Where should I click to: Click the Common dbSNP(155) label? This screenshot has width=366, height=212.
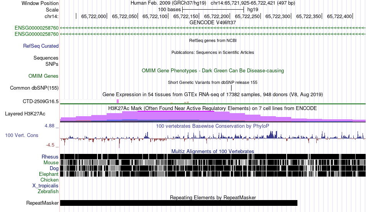[34, 88]
